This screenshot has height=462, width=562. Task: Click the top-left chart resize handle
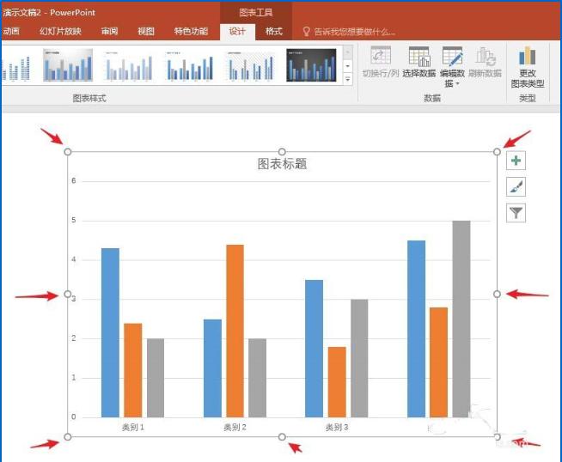pos(67,152)
